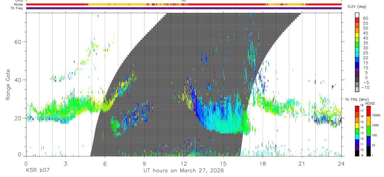Click the "24" hour tick on the time axis
Viewport: 384px width, 177px height.
coord(341,163)
